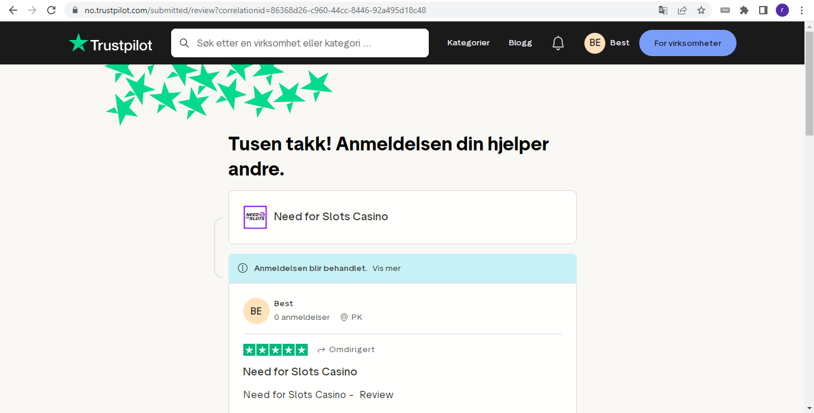The width and height of the screenshot is (814, 413).
Task: Expand Vis mer in the notice
Action: (x=386, y=269)
